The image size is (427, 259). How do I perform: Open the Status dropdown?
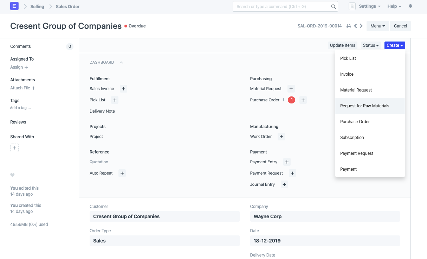point(371,45)
